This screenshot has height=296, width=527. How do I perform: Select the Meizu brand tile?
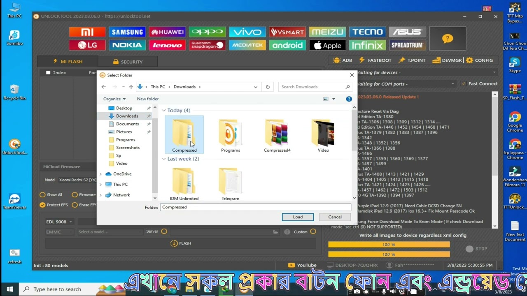(327, 32)
